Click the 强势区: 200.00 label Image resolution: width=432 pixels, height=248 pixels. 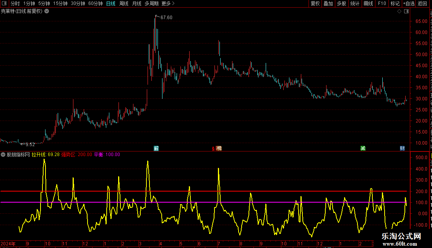tap(76, 155)
